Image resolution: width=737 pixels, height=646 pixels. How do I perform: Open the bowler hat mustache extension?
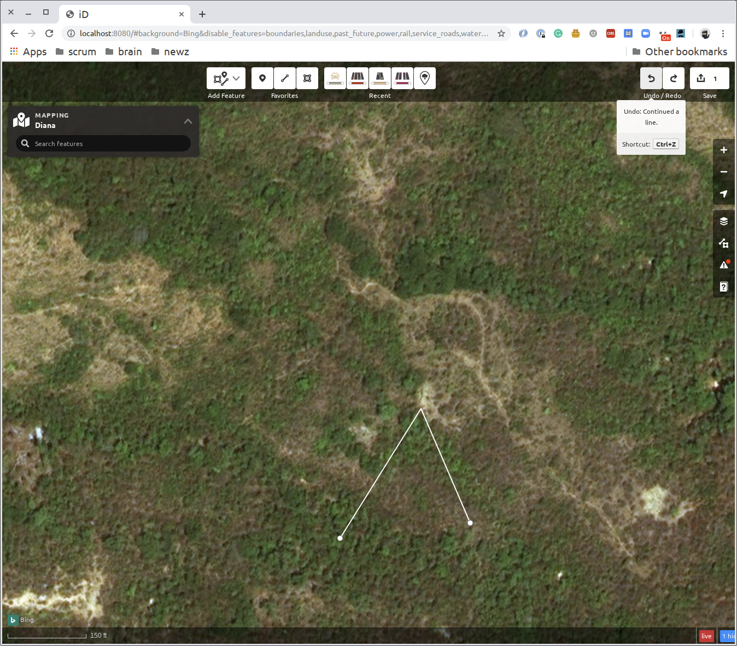point(681,33)
